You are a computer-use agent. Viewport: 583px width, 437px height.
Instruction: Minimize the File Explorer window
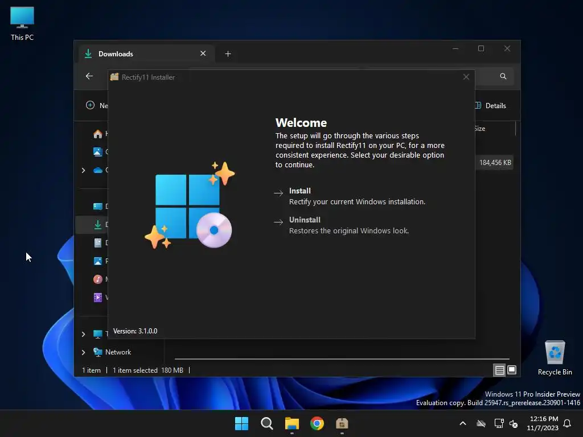tap(455, 49)
